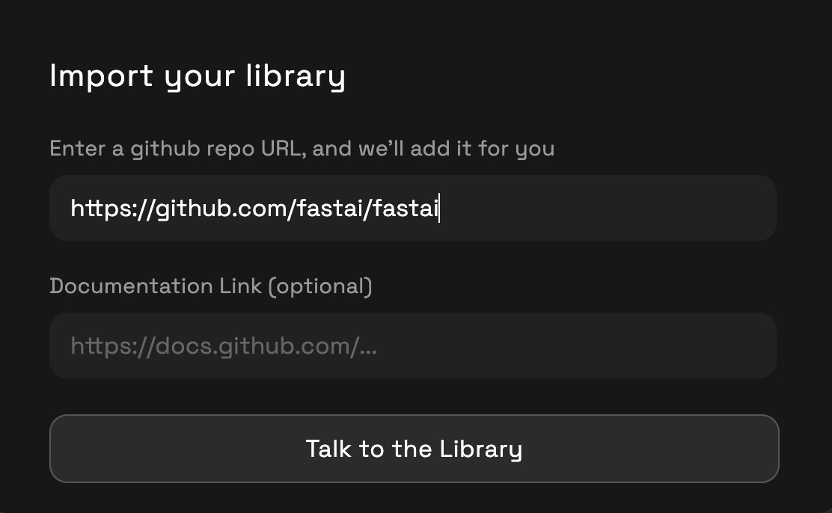Image resolution: width=832 pixels, height=513 pixels.
Task: Click the GitHub repo URL input field
Action: [413, 208]
